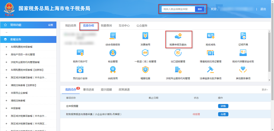The height and width of the screenshot is (131, 274).
Task: Collapse the 常用功能 sidebar section
Action: click(28, 25)
